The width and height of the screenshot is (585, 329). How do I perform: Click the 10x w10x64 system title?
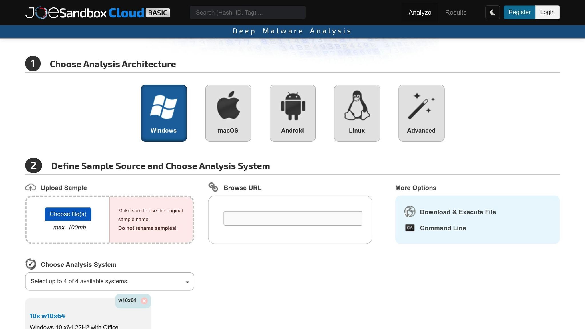[x=47, y=316]
